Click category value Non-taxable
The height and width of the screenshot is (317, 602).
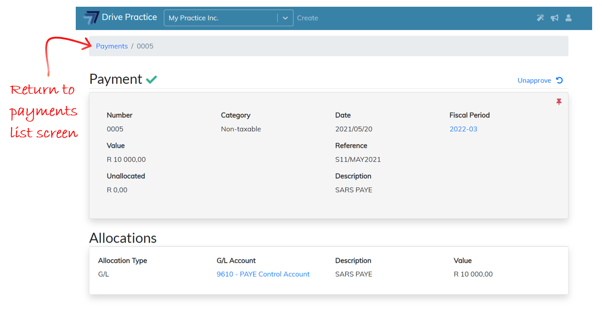[x=241, y=129]
